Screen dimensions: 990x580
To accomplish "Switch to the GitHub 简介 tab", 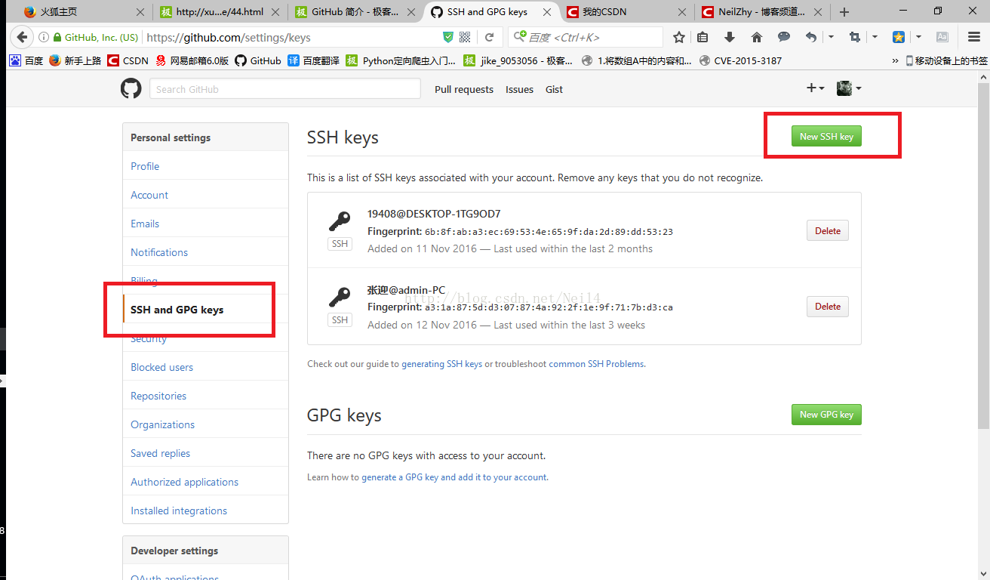I will coord(355,12).
